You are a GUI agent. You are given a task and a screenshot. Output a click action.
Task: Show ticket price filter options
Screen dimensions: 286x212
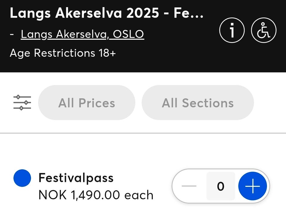click(86, 103)
